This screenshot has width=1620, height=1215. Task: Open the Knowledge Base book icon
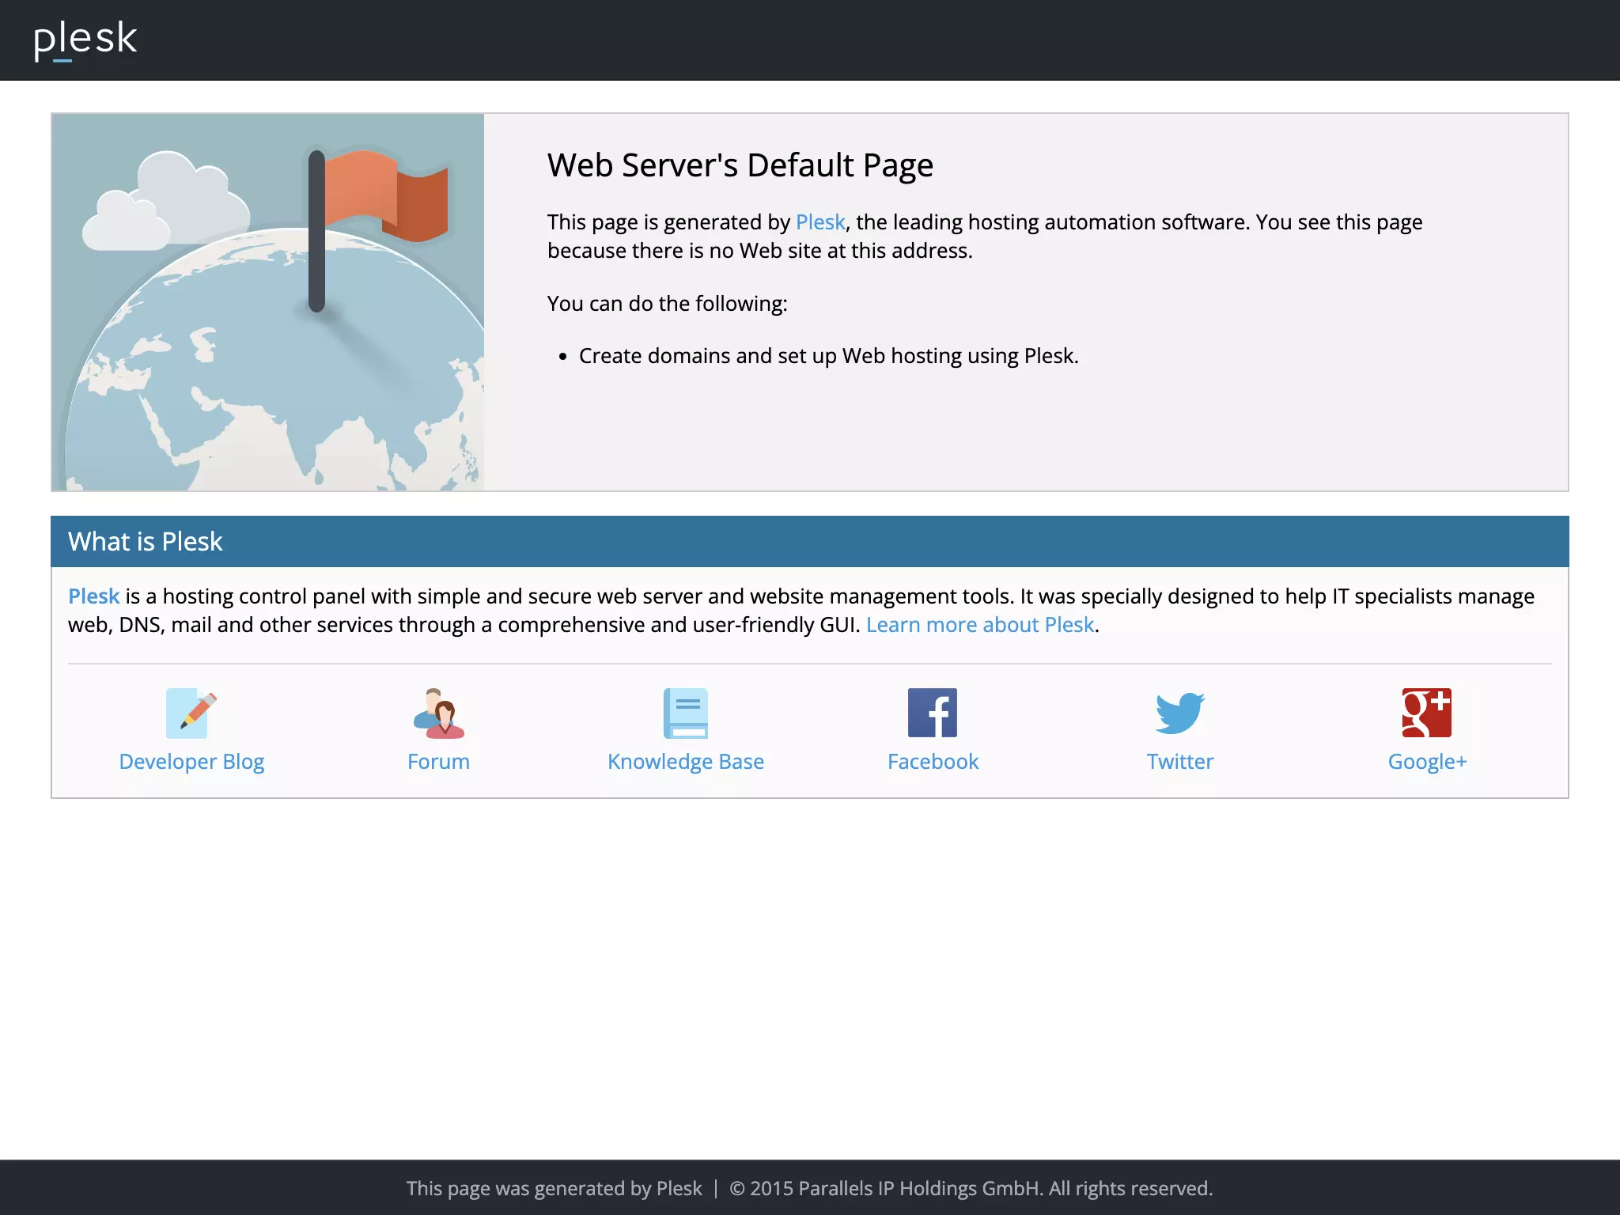tap(686, 713)
